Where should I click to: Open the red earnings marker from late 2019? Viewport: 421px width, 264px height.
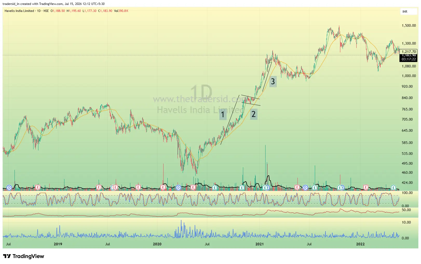138,187
